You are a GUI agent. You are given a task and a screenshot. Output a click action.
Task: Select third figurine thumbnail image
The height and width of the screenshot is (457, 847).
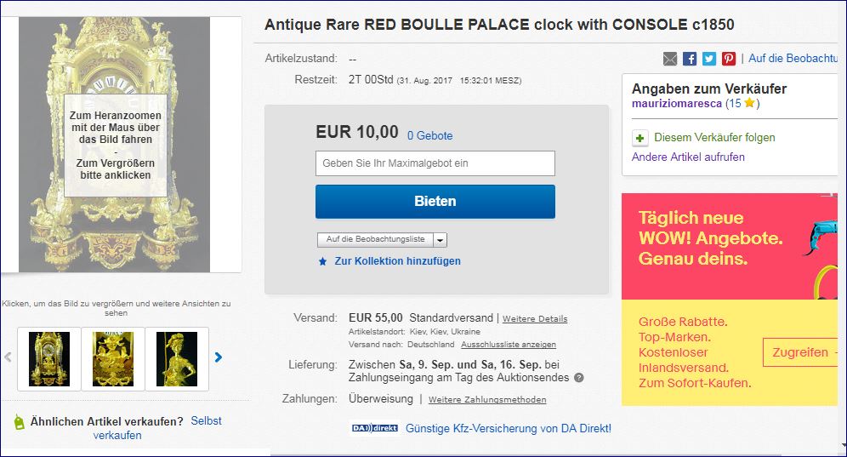click(177, 358)
